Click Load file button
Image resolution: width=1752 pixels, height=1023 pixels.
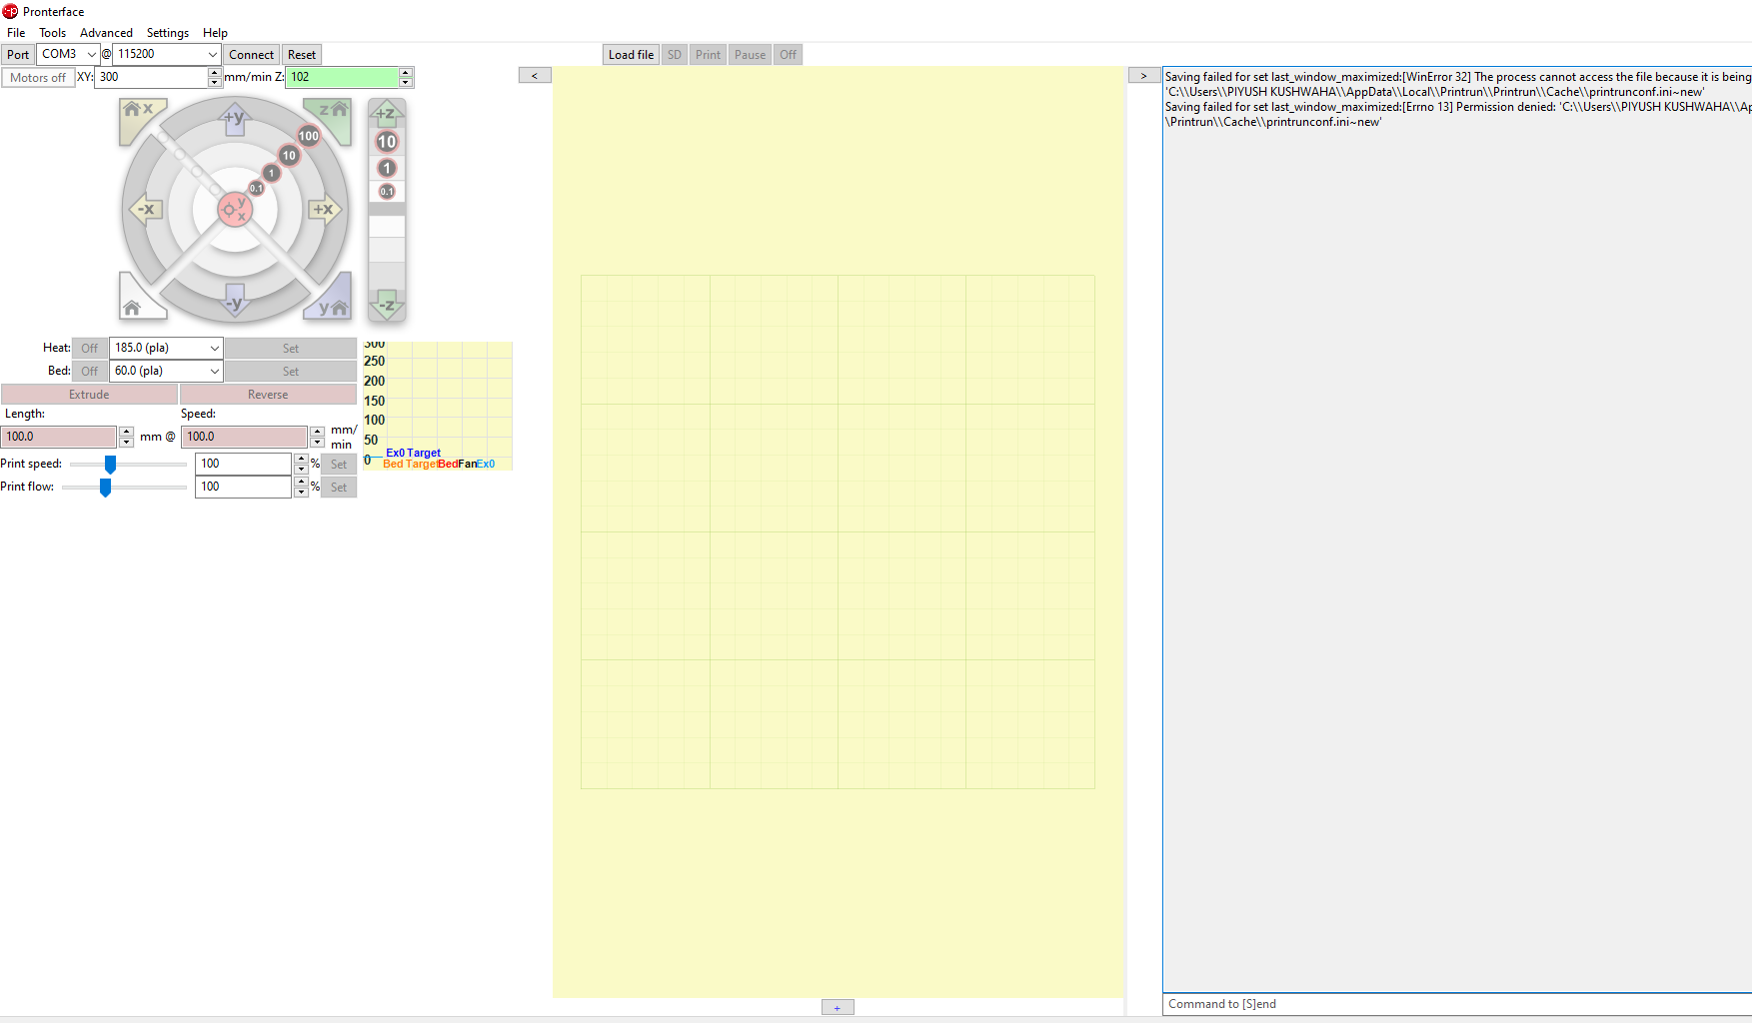[631, 55]
